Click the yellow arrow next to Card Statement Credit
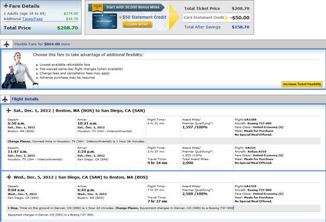The height and width of the screenshot is (222, 326). pos(226,18)
